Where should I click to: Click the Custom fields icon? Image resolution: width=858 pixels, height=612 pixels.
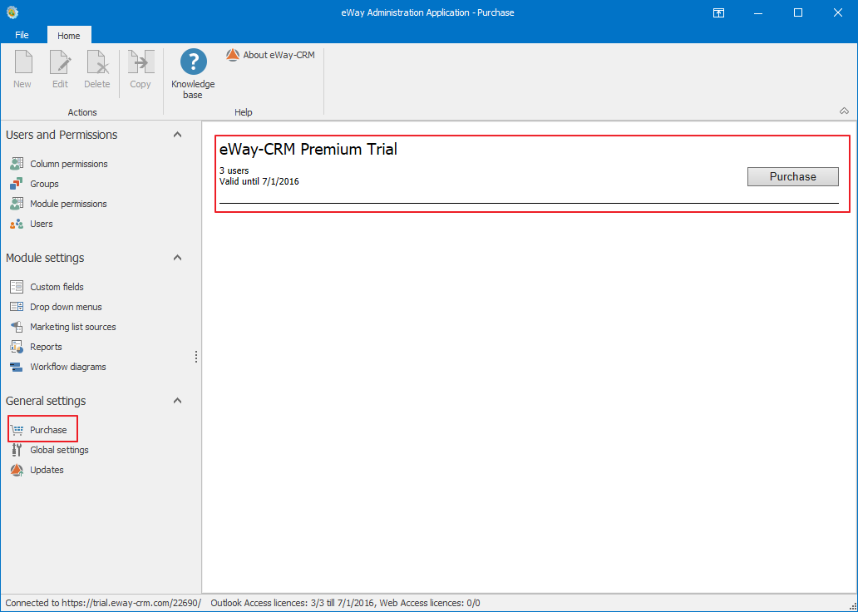tap(17, 287)
